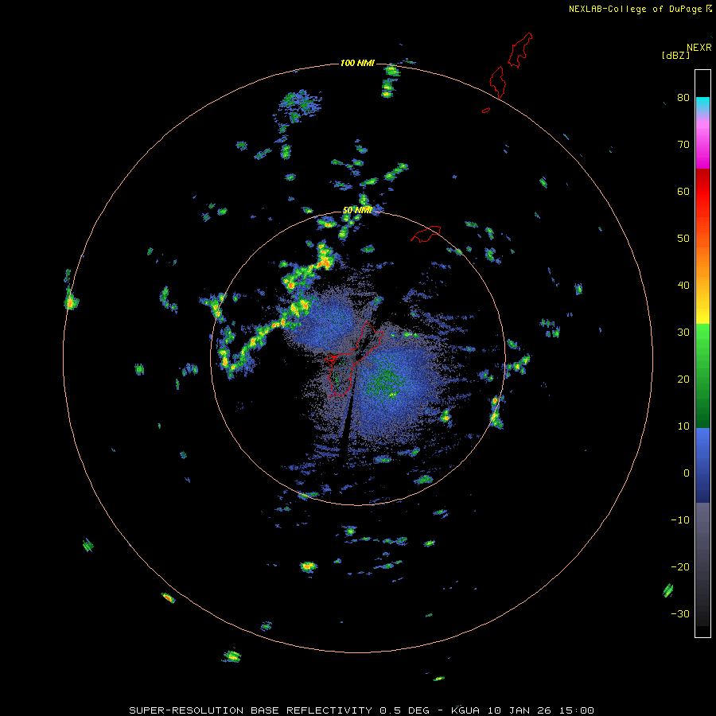Click the northernmost red island outline at top
716x716 pixels.
pyautogui.click(x=520, y=50)
